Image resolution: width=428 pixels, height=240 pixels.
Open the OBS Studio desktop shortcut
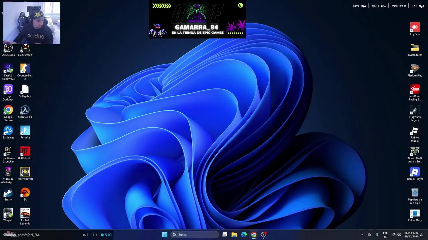(8, 50)
